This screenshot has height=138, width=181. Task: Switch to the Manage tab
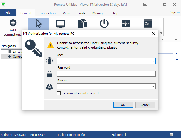(98, 13)
